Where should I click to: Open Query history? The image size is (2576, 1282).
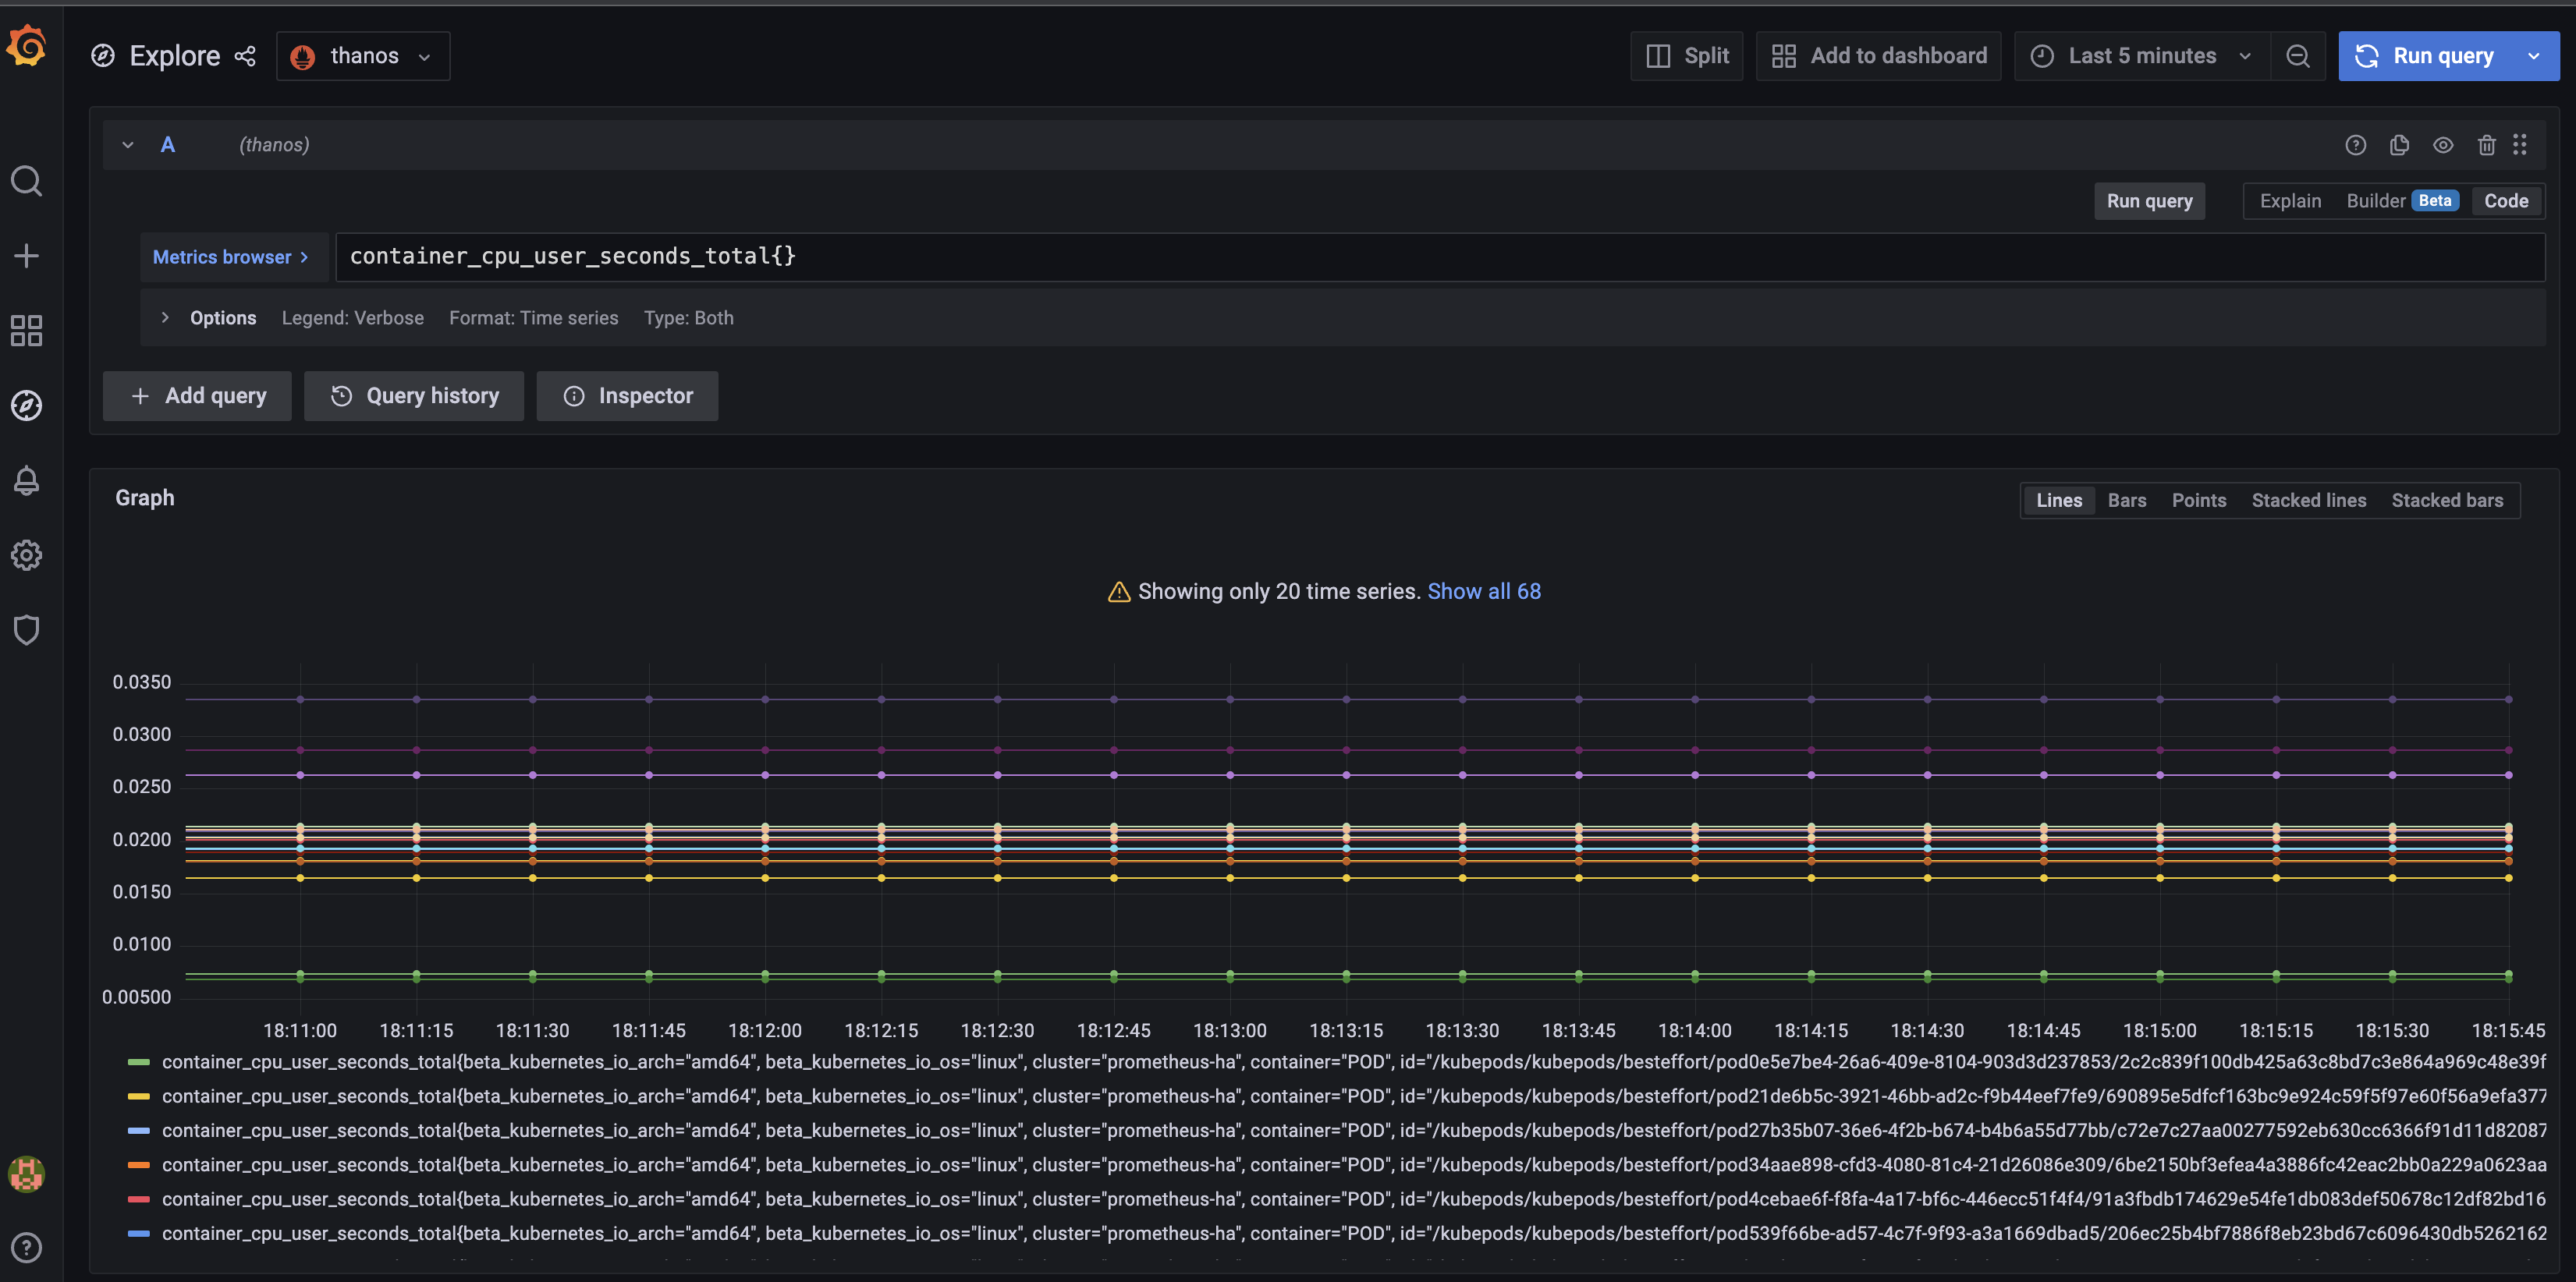pyautogui.click(x=414, y=395)
